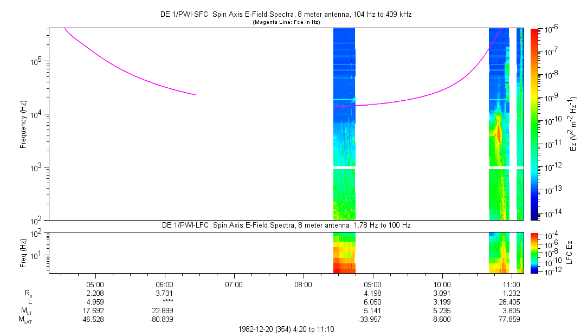Click the '1982-12-20 (354) 4:20 to 11:10' date label
The width and height of the screenshot is (587, 336).
tap(286, 329)
